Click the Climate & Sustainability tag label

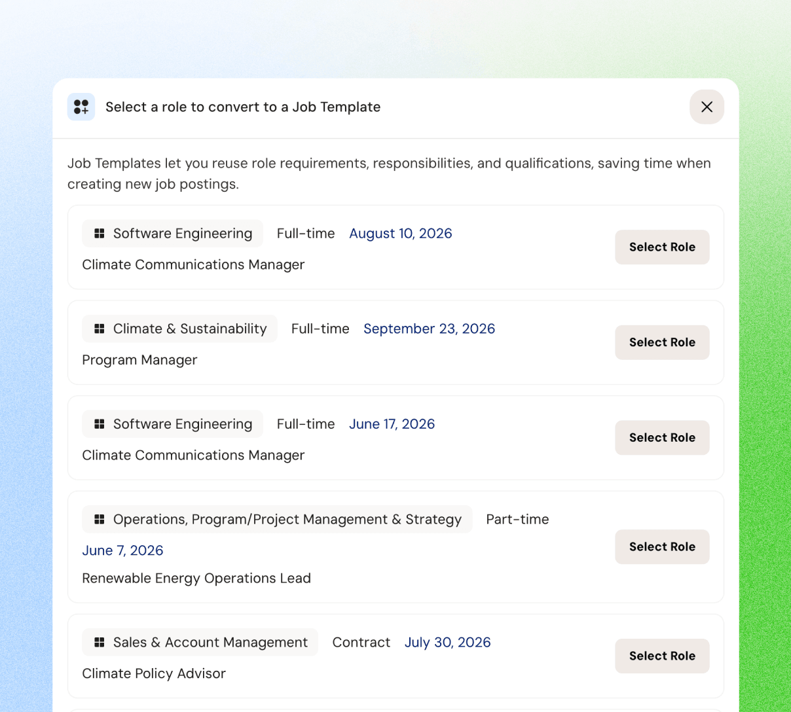click(190, 329)
